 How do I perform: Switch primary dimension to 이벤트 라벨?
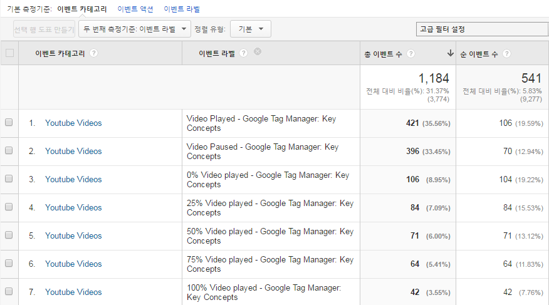coord(182,9)
